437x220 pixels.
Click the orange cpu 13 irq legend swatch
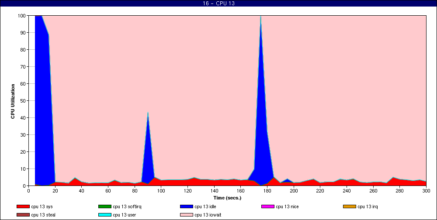click(x=350, y=206)
